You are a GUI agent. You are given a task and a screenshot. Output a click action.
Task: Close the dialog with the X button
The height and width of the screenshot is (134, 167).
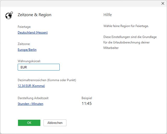pyautogui.click(x=163, y=3)
